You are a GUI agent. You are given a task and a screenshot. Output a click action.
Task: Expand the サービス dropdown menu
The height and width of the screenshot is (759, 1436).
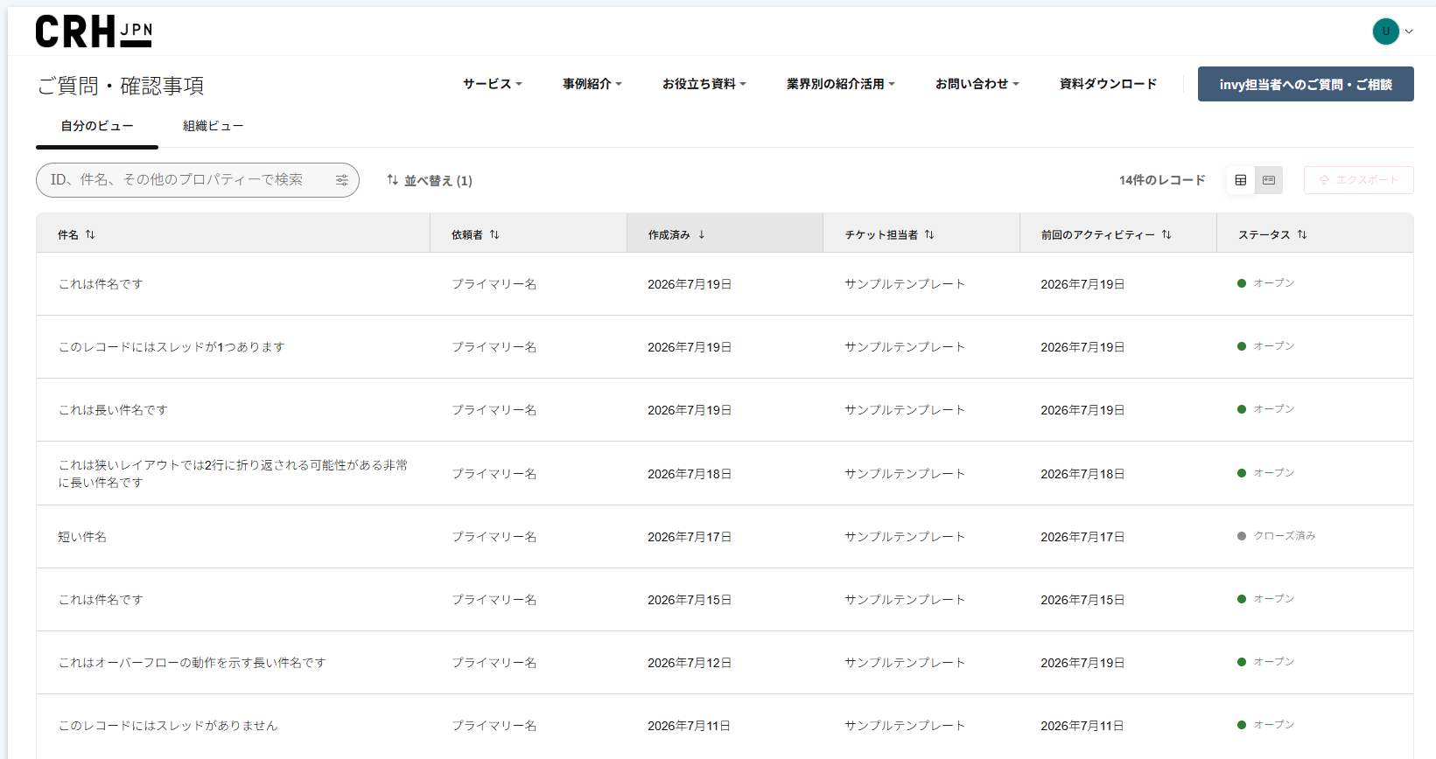(x=493, y=84)
